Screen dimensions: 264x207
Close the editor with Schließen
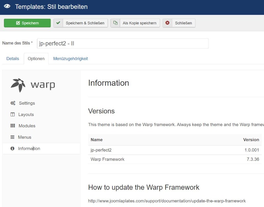(179, 23)
